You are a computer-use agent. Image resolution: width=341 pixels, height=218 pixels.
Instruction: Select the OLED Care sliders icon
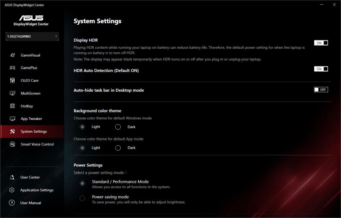tap(13, 81)
